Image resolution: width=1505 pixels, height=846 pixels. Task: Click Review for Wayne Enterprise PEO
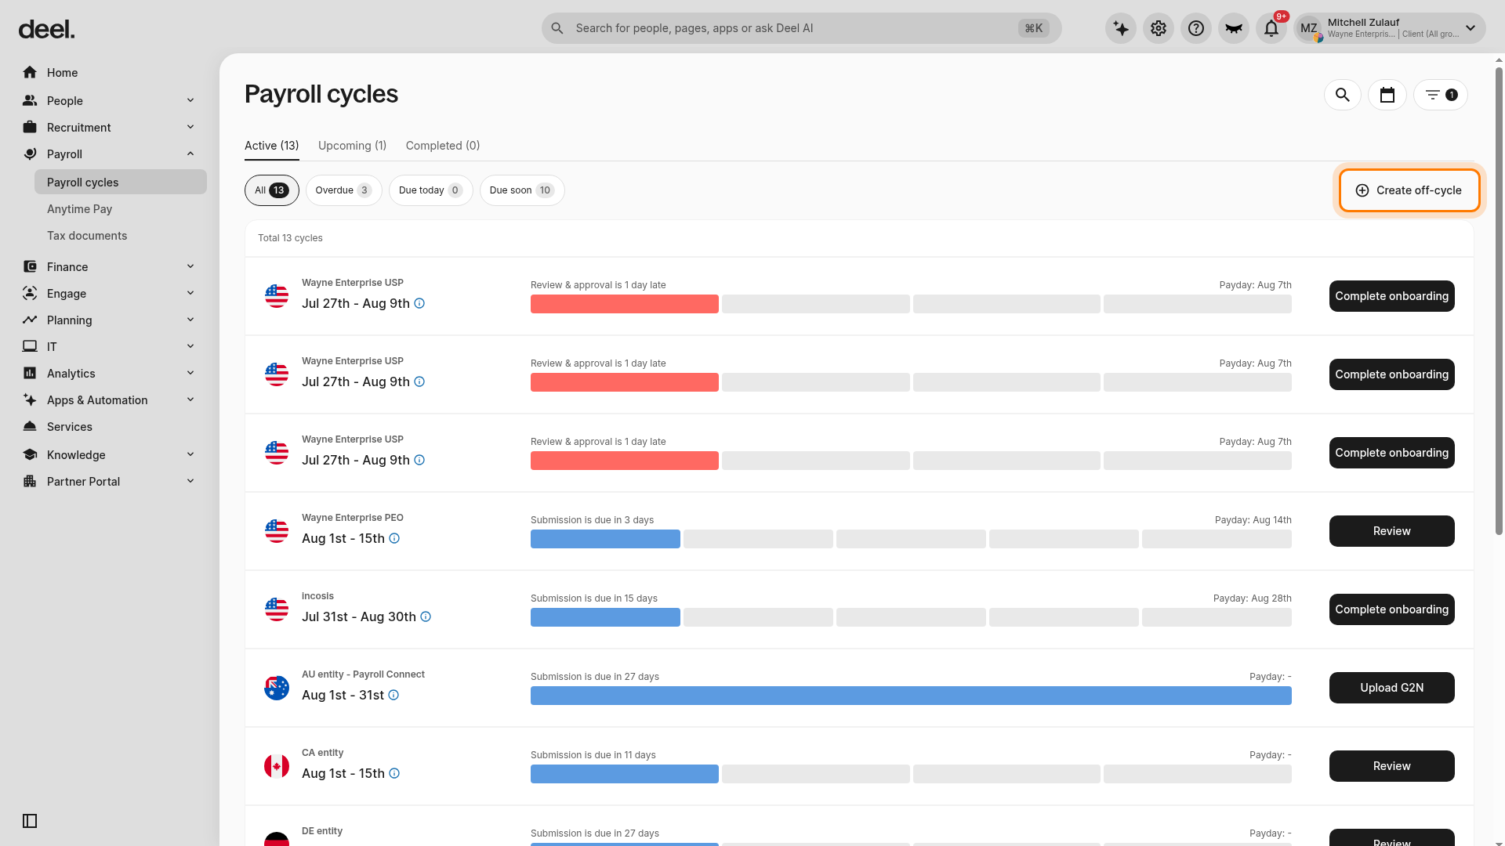coord(1391,531)
